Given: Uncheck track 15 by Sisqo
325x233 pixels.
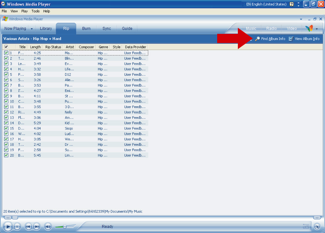Looking at the screenshot, I should [6, 128].
